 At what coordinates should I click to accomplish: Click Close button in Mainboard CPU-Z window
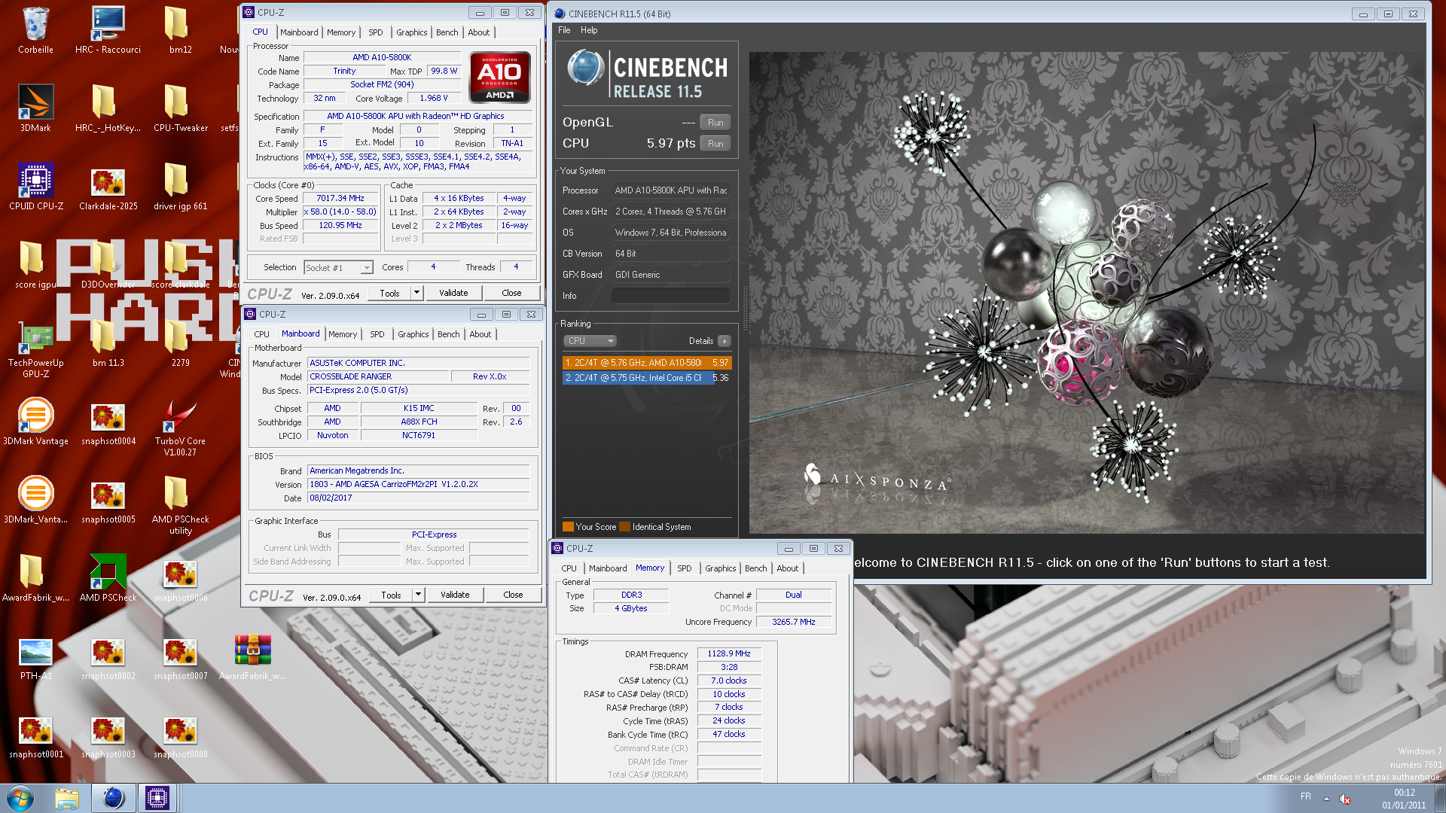513,595
